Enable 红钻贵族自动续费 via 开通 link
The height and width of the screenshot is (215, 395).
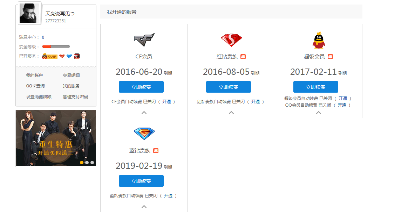(x=256, y=101)
